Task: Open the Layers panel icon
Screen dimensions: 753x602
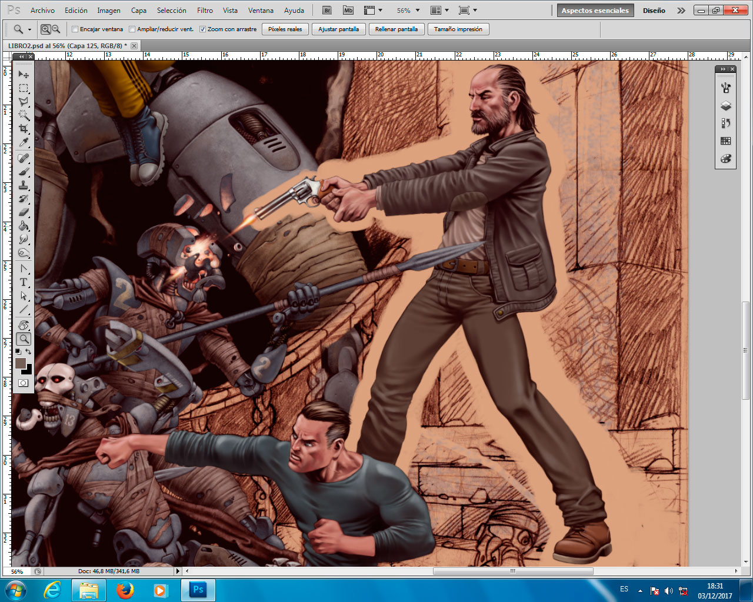Action: 725,106
